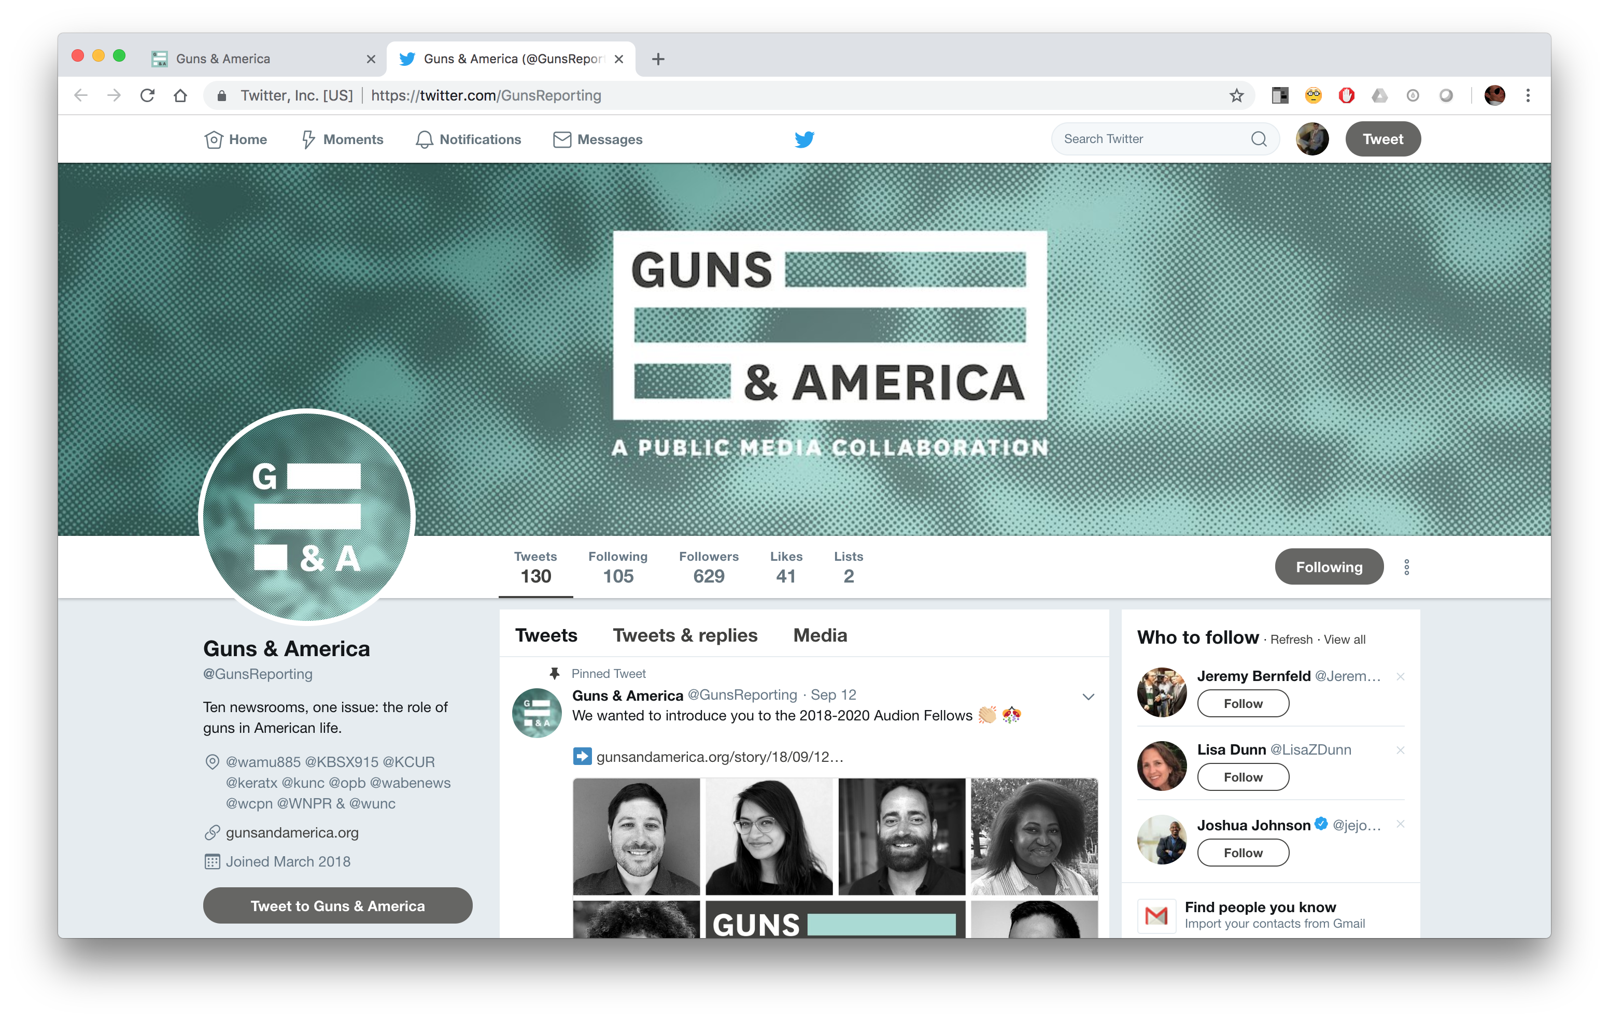Click the browser forward arrow
Viewport: 1609px width, 1021px height.
(x=114, y=95)
